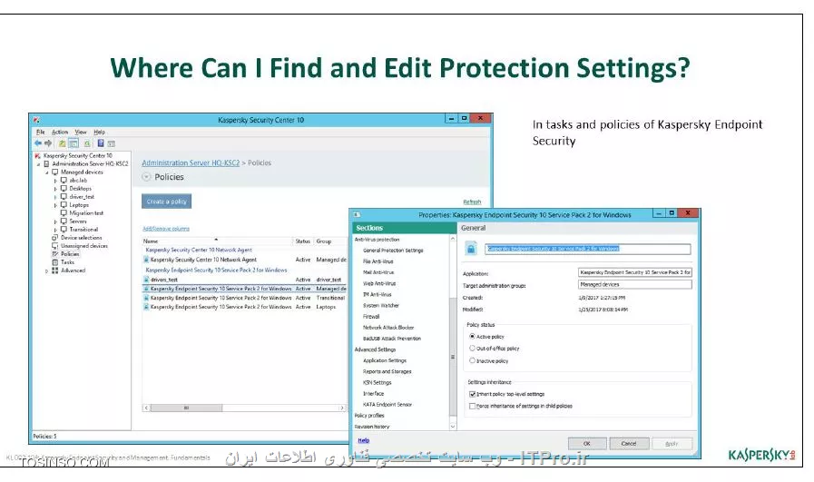
Task: Click the horizontal scrollbar under policies list
Action: click(244, 408)
